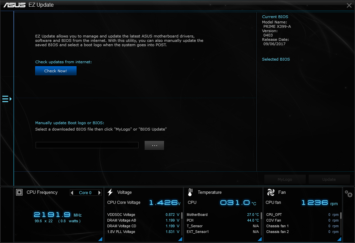This screenshot has height=243, width=355.
Task: Click the Voltage list scrollbar
Action: [182, 216]
